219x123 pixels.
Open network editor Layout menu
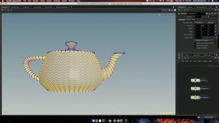click(x=205, y=61)
